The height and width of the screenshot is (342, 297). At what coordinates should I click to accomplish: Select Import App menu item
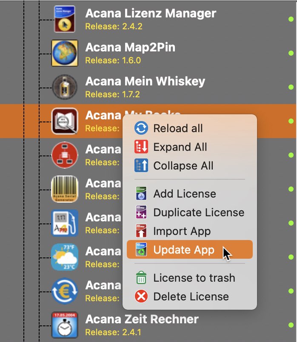[x=182, y=231]
